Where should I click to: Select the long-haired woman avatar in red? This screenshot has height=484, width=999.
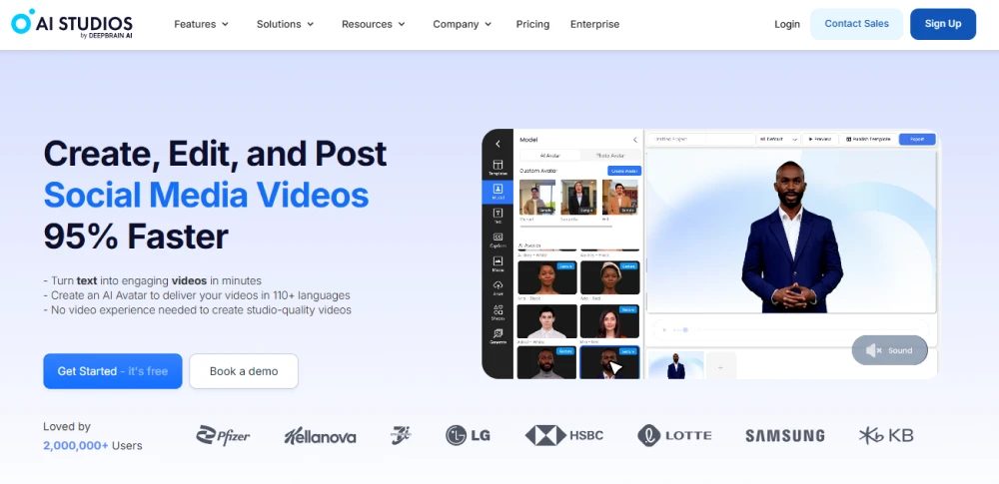[x=609, y=321]
